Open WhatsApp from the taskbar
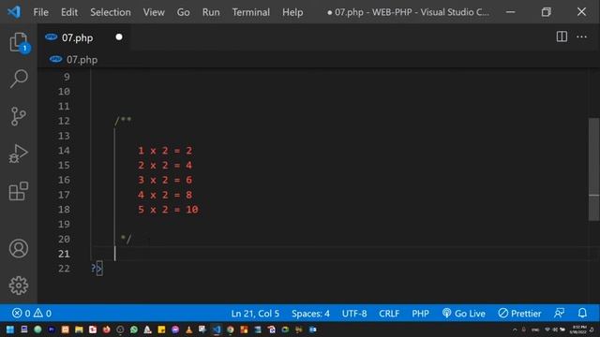This screenshot has height=337, width=600. [x=133, y=330]
